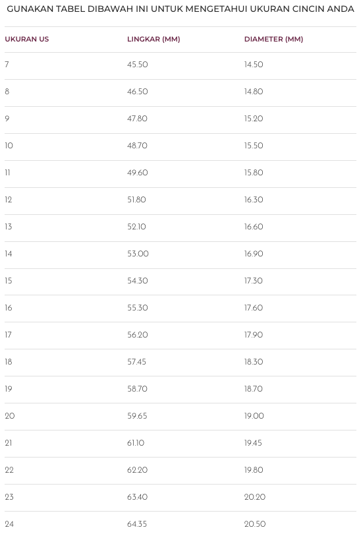Select the US size 22 row

(x=180, y=471)
